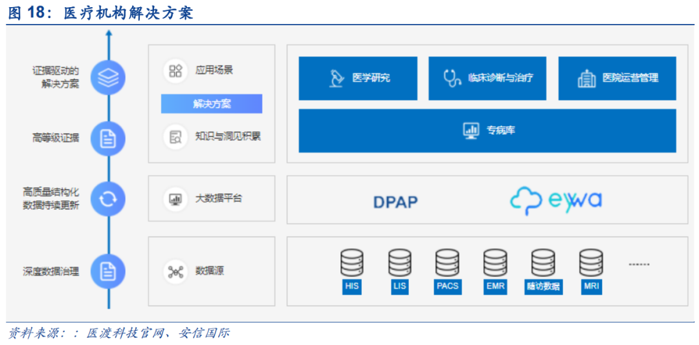This screenshot has width=699, height=345.
Task: Click the document icon beside 高等级证据
Action: [108, 138]
